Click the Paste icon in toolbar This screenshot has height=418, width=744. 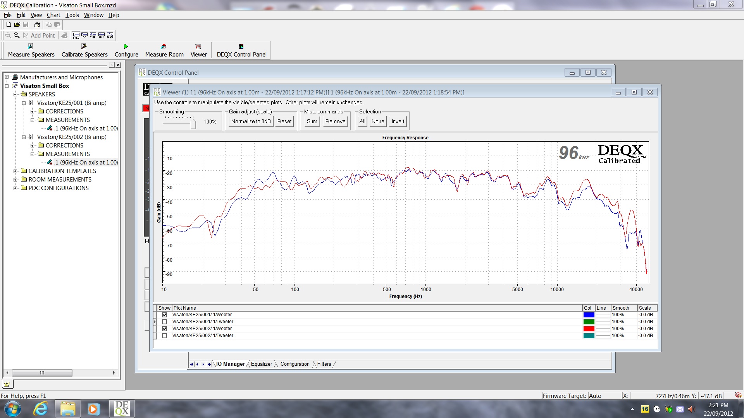point(57,24)
